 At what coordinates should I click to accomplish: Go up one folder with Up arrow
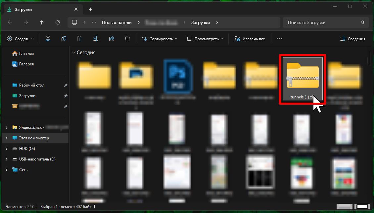[41, 22]
